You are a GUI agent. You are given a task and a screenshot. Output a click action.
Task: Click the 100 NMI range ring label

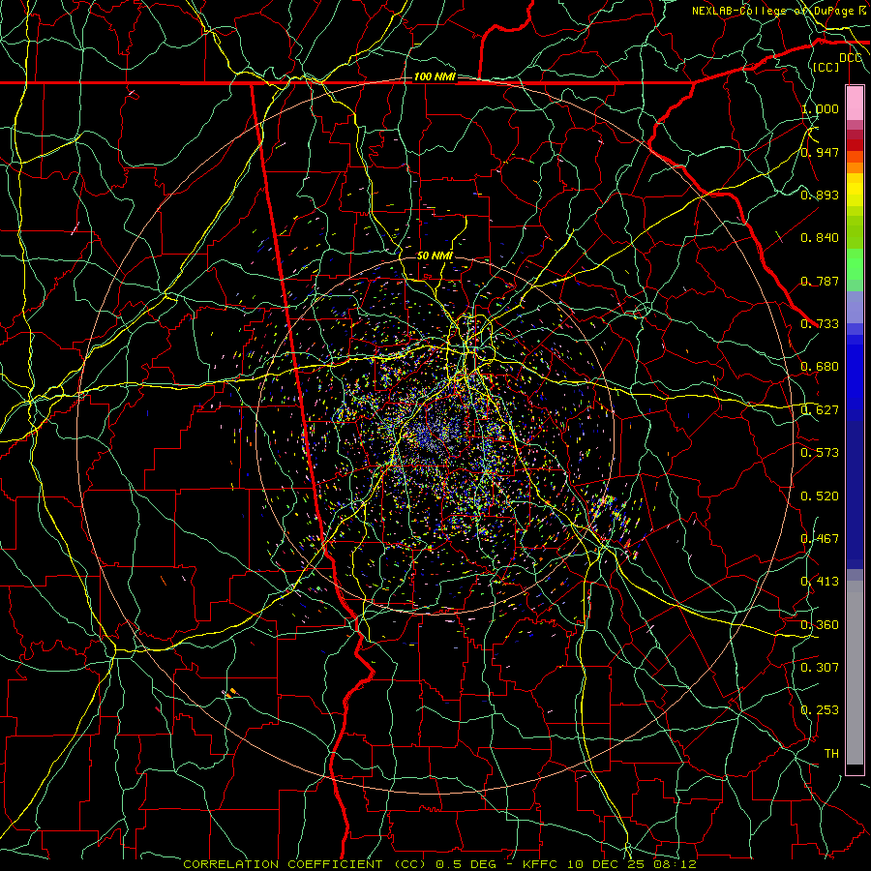(435, 76)
